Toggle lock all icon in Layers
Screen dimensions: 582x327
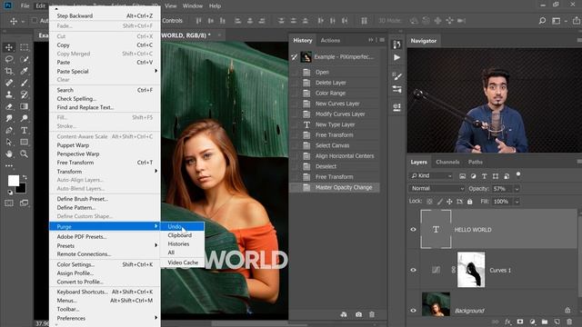pyautogui.click(x=470, y=202)
